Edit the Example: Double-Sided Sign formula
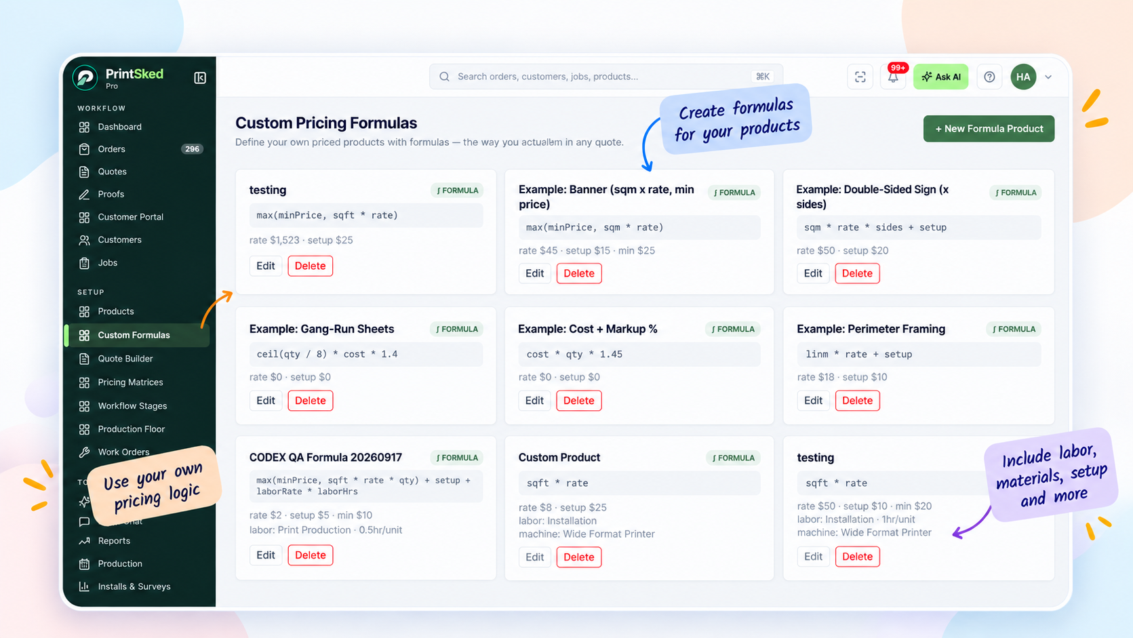This screenshot has height=638, width=1133. click(812, 273)
